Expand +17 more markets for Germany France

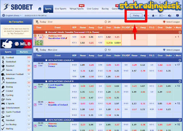pyautogui.click(x=177, y=65)
